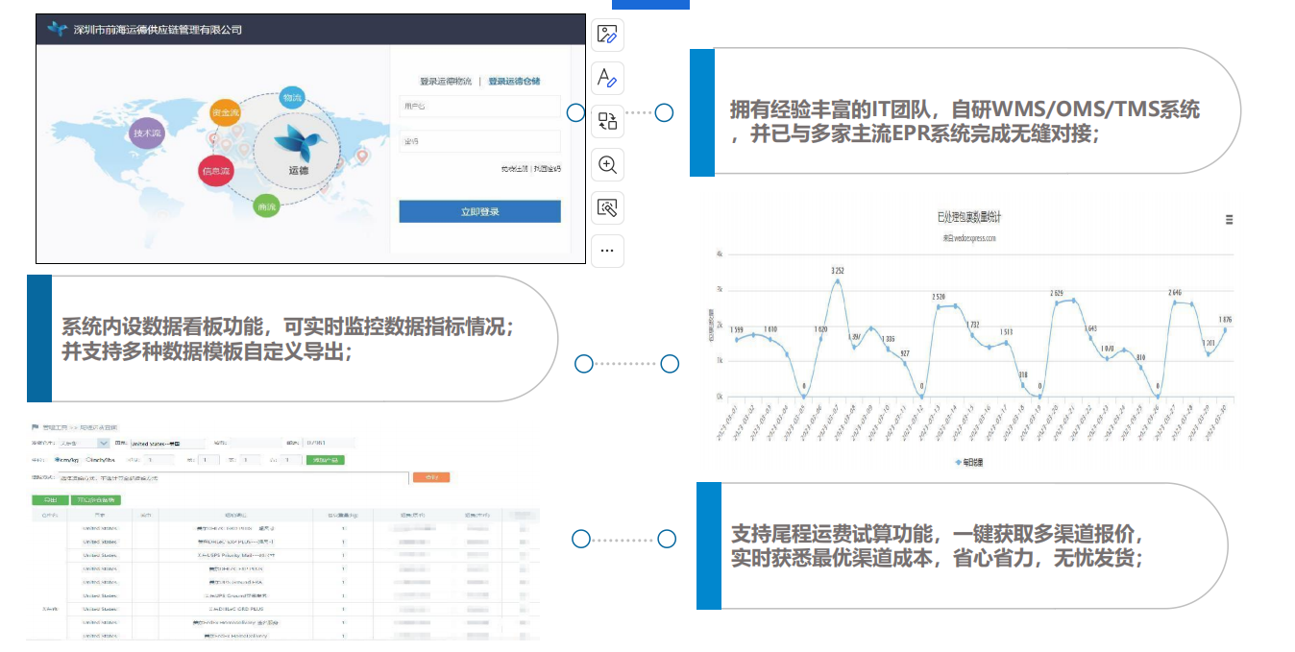The width and height of the screenshot is (1295, 652).
Task: Click the blue bird logo in header
Action: point(58,29)
